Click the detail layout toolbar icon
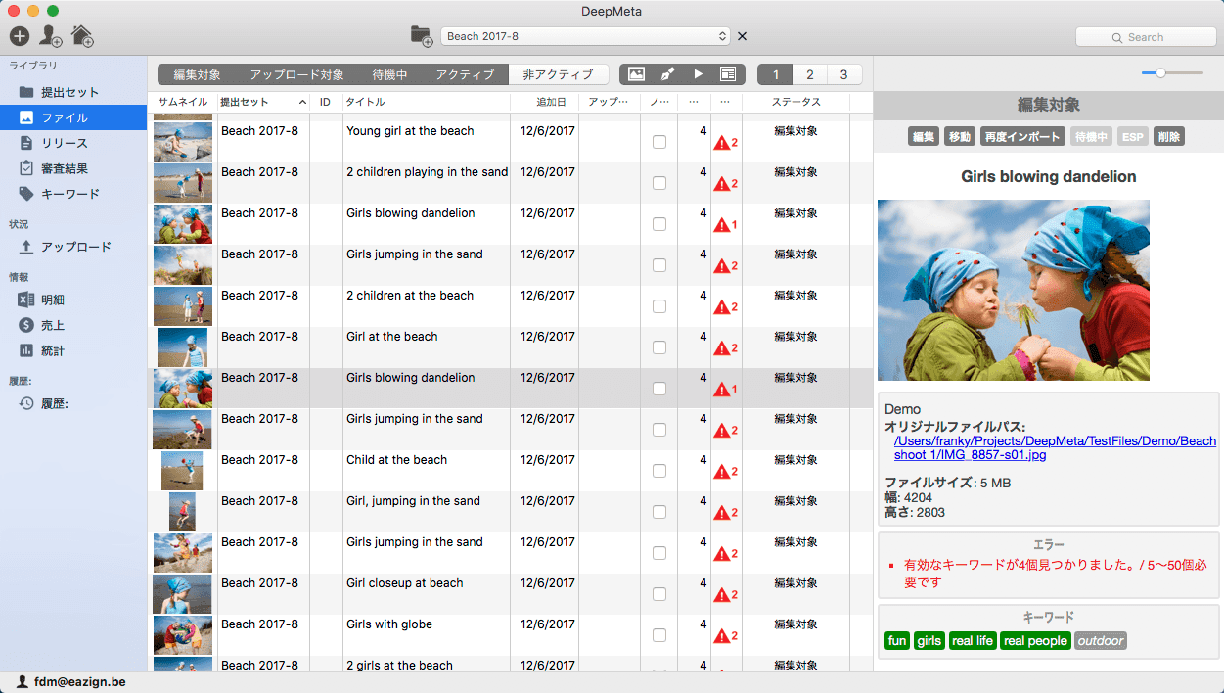The image size is (1224, 693). pyautogui.click(x=728, y=74)
